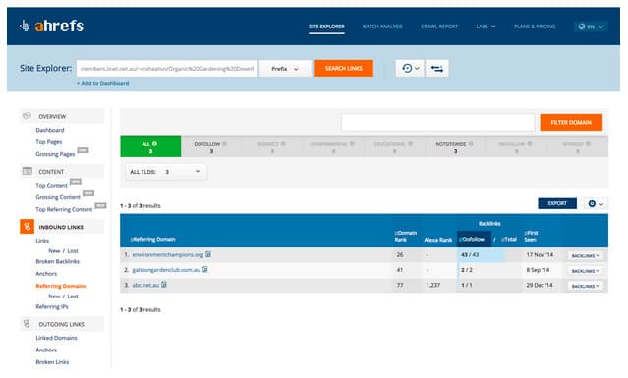
Task: Click the Search Links button
Action: tap(344, 68)
